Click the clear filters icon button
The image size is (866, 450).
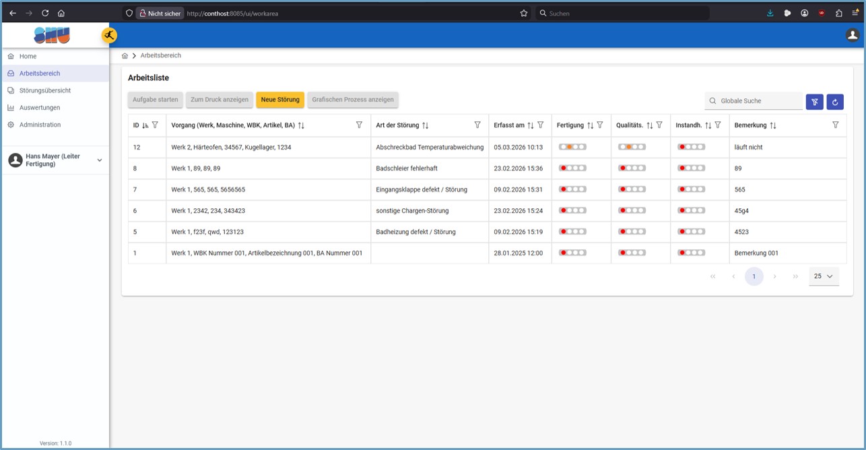[x=814, y=102]
